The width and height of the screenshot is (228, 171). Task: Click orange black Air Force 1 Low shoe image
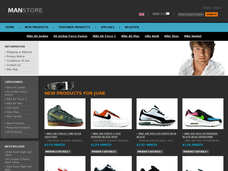tap(111, 114)
